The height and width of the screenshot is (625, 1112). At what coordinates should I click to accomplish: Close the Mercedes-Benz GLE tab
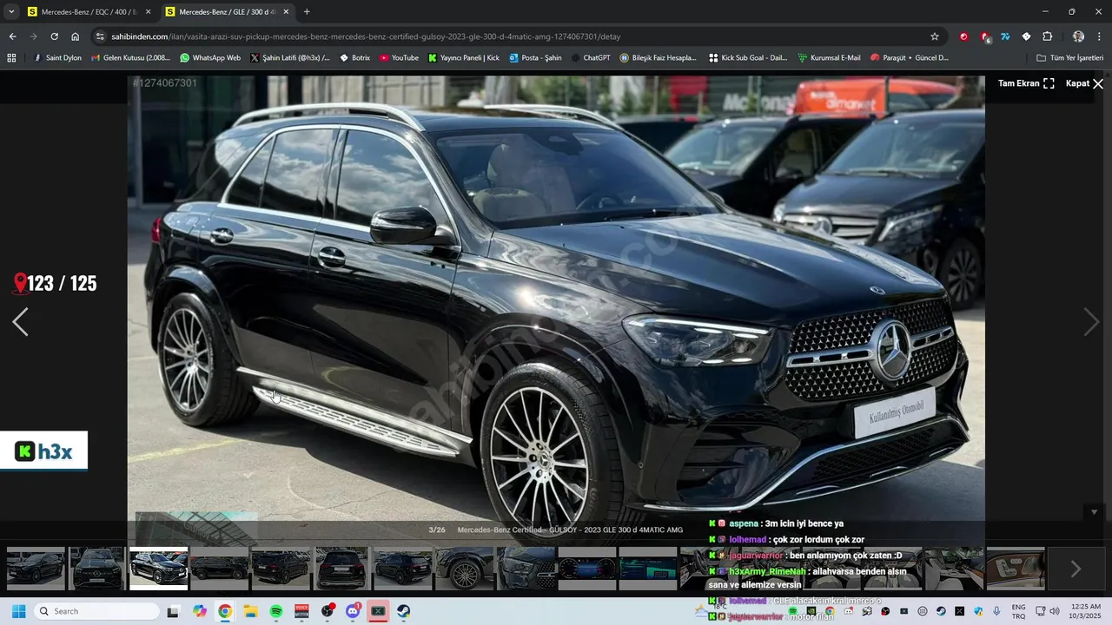pos(286,12)
